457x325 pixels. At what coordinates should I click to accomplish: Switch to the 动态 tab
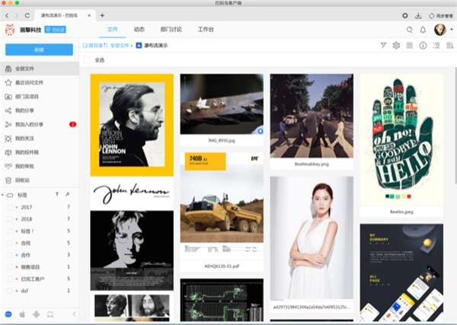[x=139, y=30]
